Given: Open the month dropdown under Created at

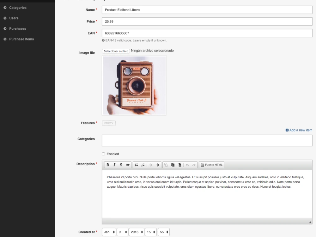Looking at the screenshot, I should 109,232.
